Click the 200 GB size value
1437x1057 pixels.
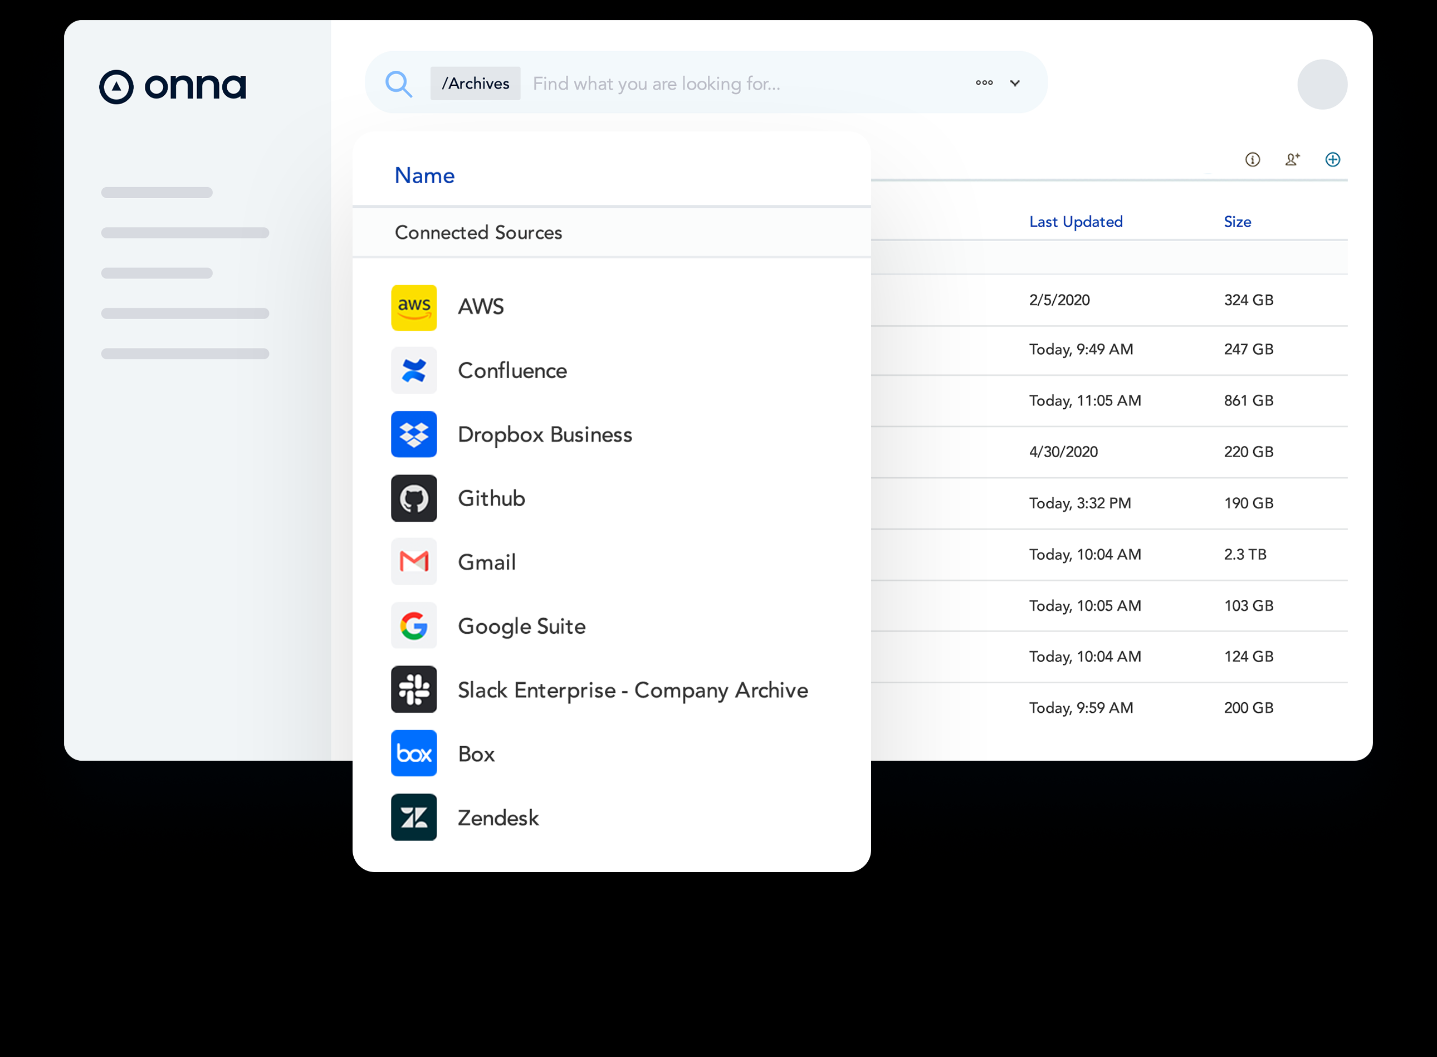coord(1249,708)
